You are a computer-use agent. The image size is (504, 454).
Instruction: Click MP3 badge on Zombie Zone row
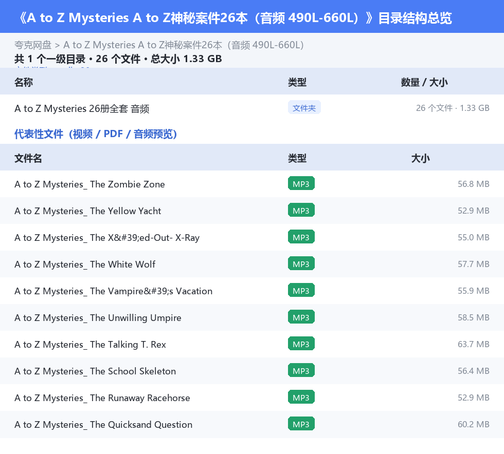coord(301,183)
